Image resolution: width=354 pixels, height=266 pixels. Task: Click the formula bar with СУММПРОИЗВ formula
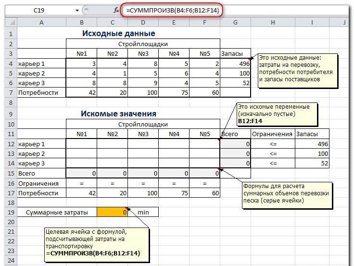173,11
